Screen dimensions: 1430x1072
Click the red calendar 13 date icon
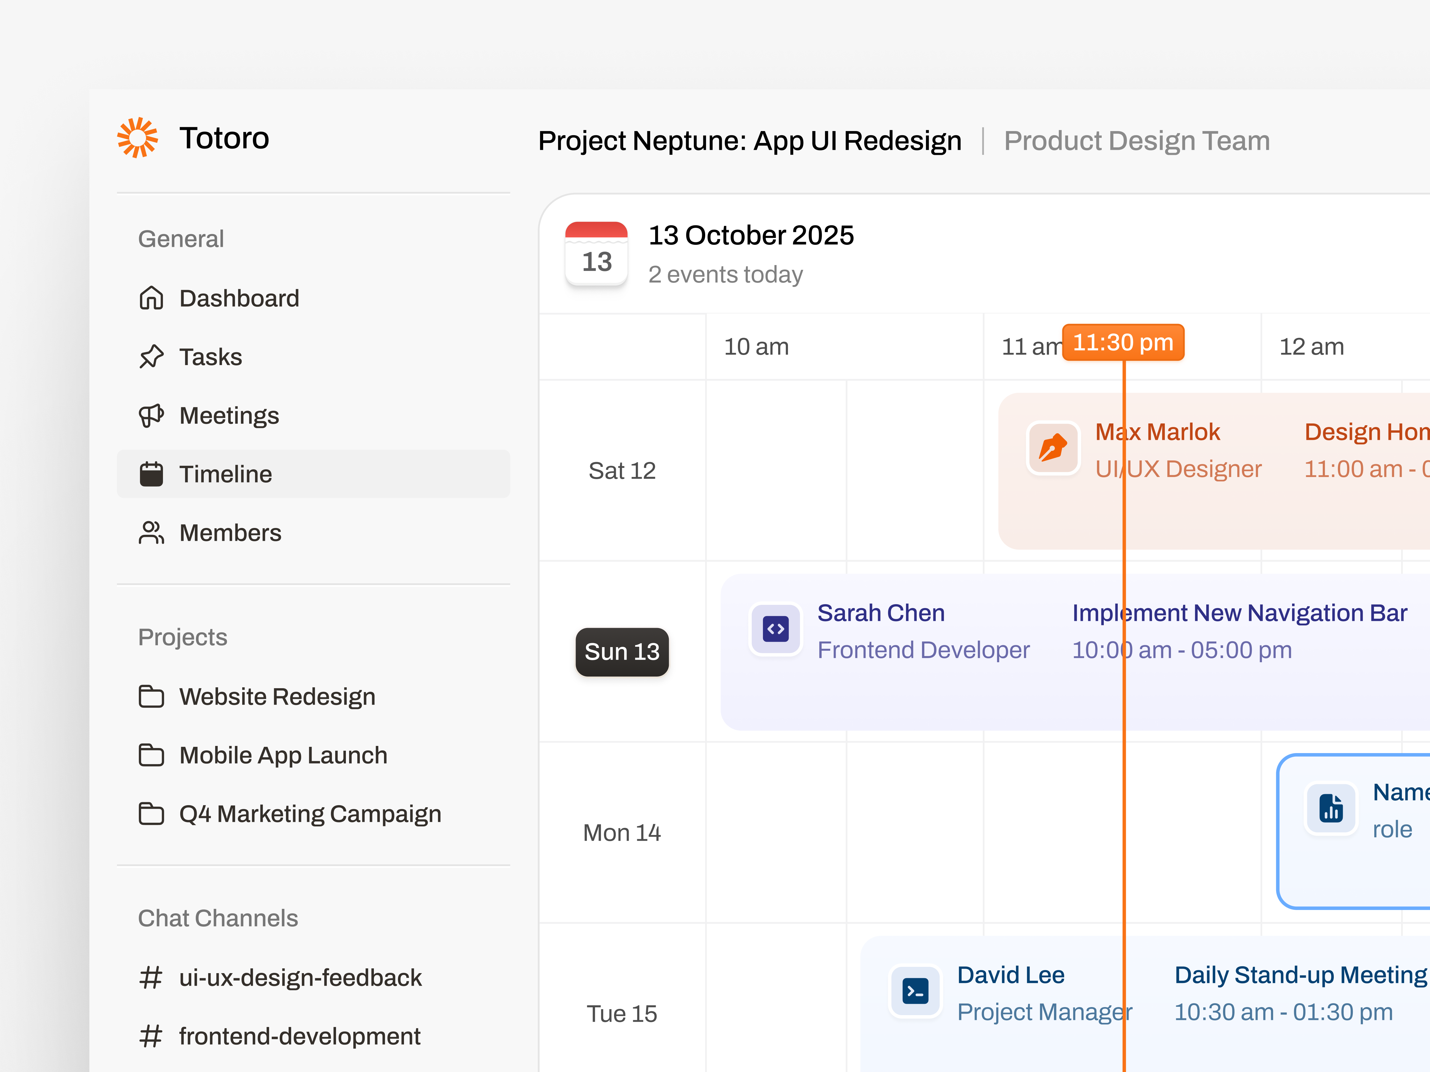(596, 253)
